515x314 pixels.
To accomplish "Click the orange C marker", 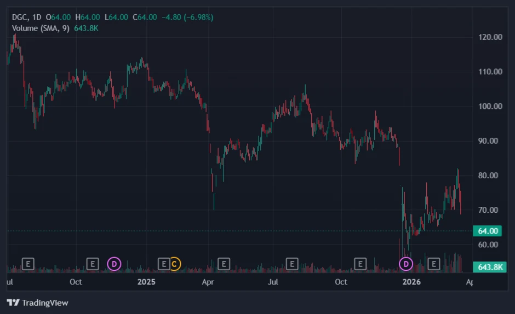I will (174, 264).
